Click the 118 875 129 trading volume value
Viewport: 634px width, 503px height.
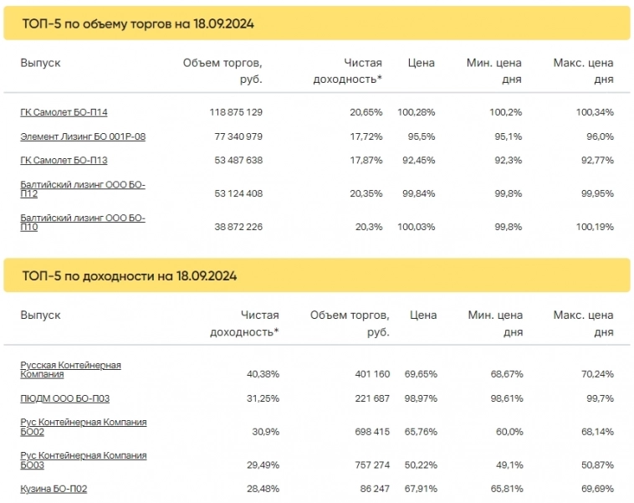coord(235,112)
